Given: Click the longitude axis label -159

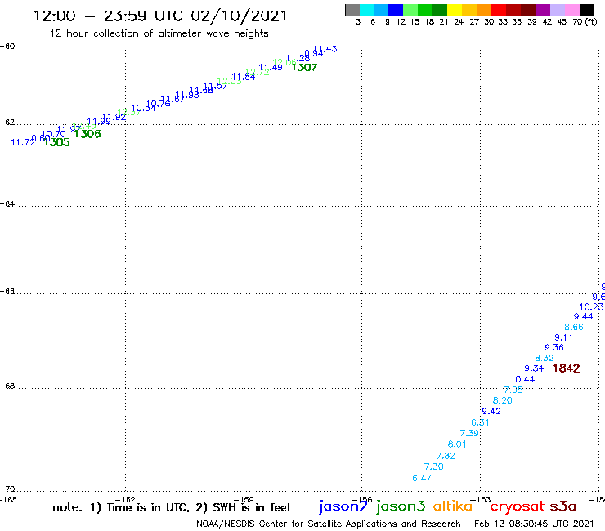Looking at the screenshot, I should (x=244, y=500).
